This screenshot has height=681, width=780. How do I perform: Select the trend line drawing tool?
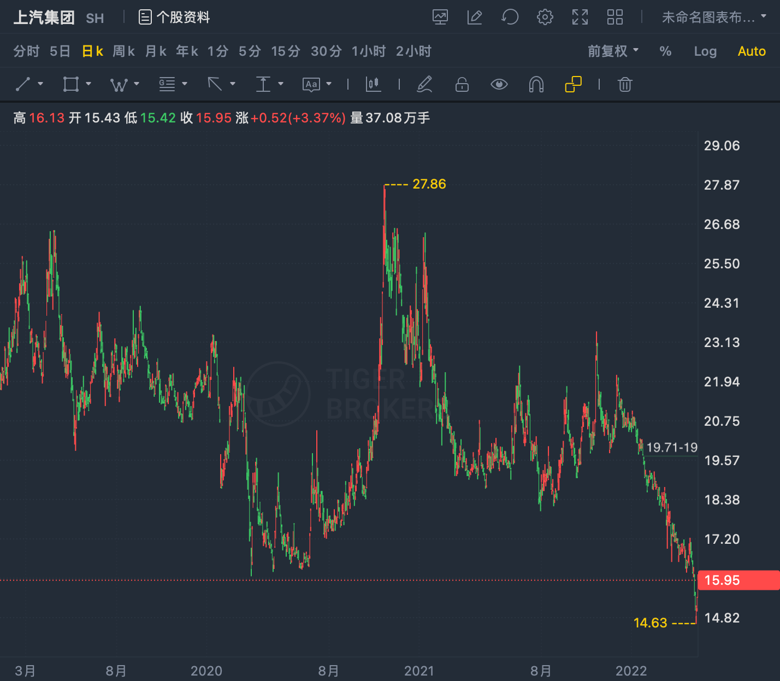(23, 84)
